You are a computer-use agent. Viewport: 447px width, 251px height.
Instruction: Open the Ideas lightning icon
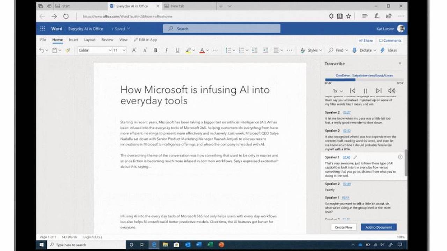click(x=383, y=51)
